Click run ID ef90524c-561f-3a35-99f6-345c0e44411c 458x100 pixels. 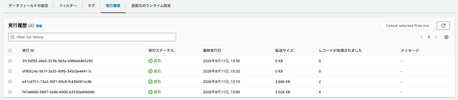[57, 71]
